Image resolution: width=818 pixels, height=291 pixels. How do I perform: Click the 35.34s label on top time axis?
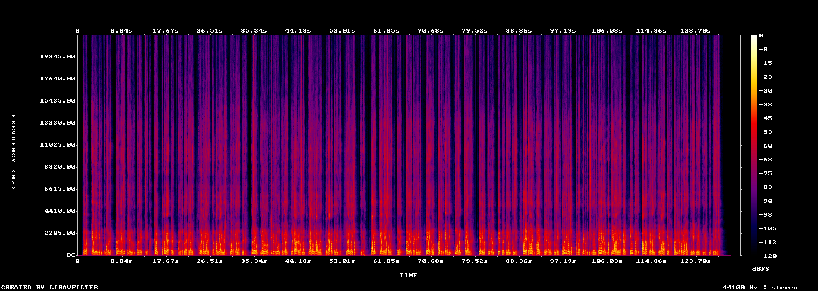click(x=254, y=30)
